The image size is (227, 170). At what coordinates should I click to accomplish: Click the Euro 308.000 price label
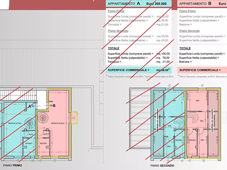[156, 4]
